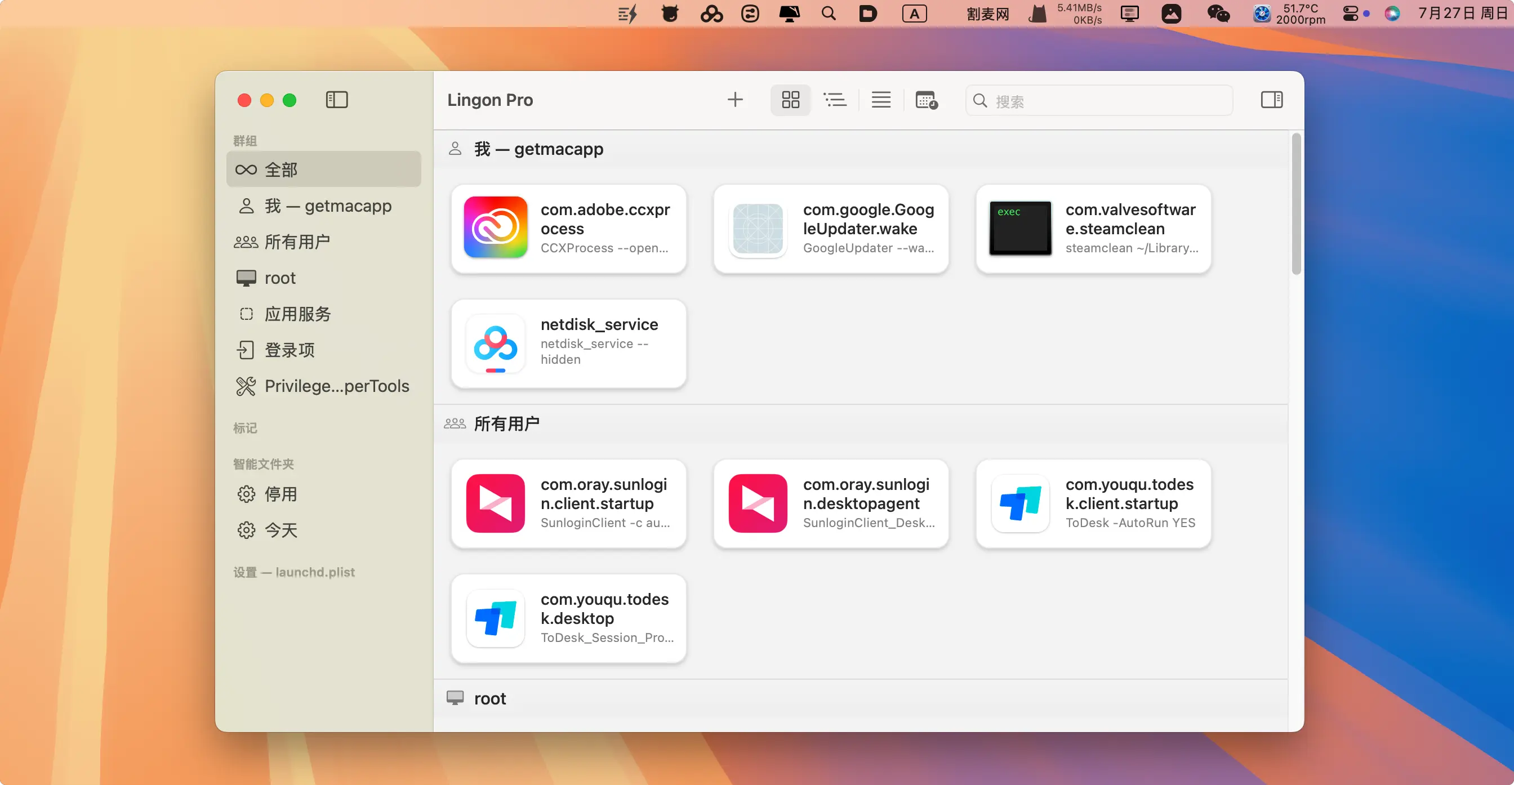Open netdisk_service job card
The width and height of the screenshot is (1514, 785).
(568, 344)
